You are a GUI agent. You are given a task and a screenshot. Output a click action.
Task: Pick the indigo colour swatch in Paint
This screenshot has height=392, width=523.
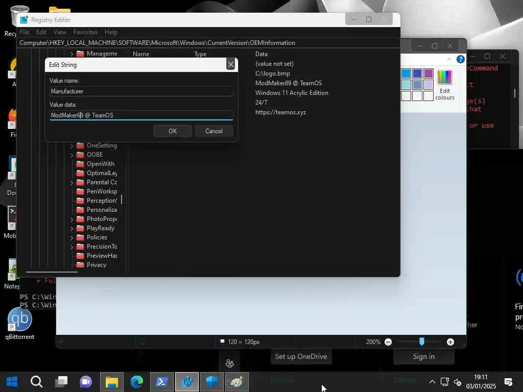pyautogui.click(x=417, y=73)
